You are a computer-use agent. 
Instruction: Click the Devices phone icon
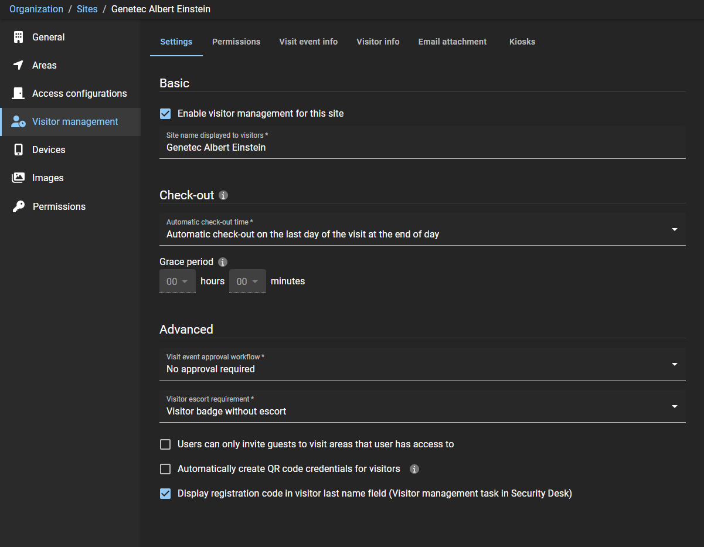point(18,150)
